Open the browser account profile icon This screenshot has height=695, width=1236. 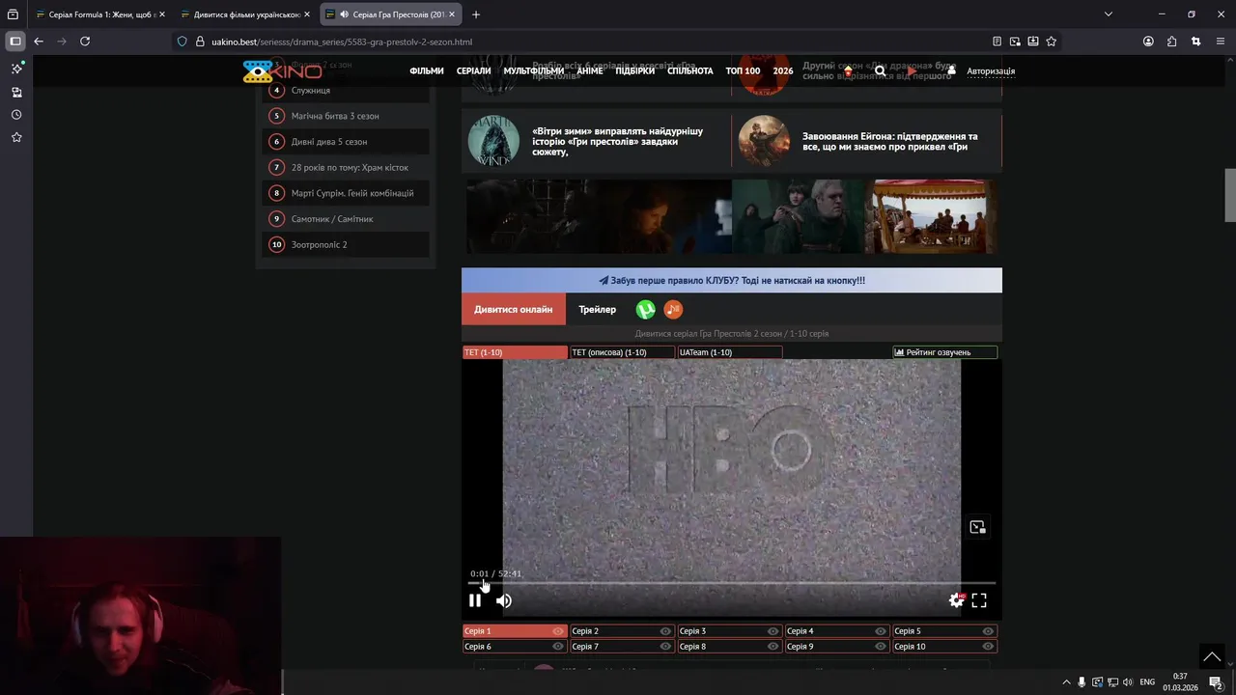1148,42
